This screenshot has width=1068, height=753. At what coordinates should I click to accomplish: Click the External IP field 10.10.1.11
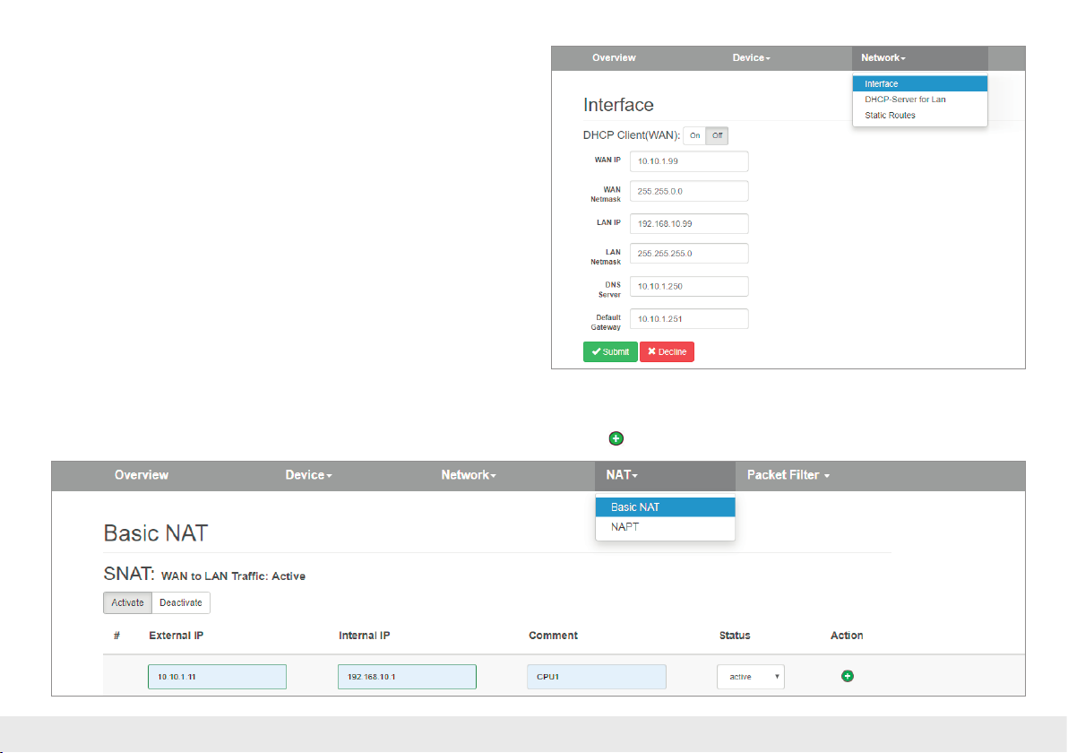pos(217,677)
